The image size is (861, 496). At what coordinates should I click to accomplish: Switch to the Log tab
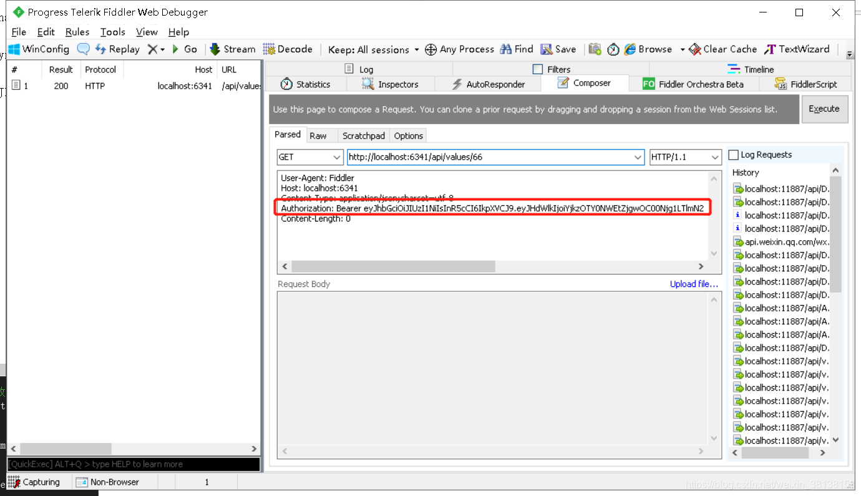pyautogui.click(x=359, y=69)
